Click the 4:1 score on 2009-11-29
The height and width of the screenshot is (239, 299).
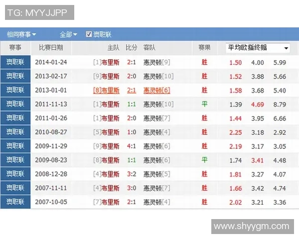tap(132, 146)
